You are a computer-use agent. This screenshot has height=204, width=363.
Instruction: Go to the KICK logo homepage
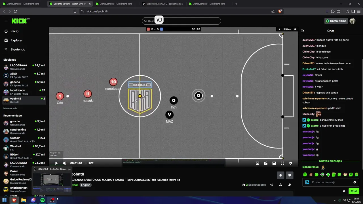coord(20,21)
